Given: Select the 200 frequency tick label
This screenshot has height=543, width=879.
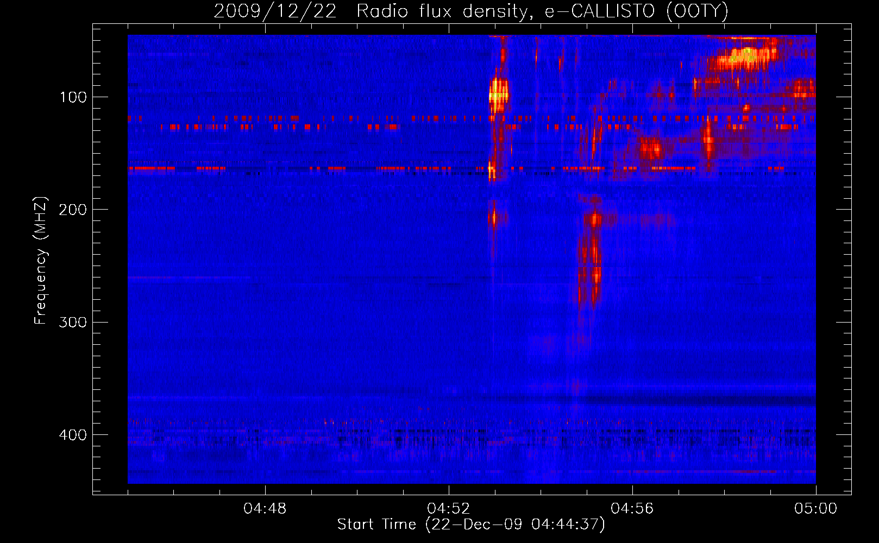Looking at the screenshot, I should point(73,210).
